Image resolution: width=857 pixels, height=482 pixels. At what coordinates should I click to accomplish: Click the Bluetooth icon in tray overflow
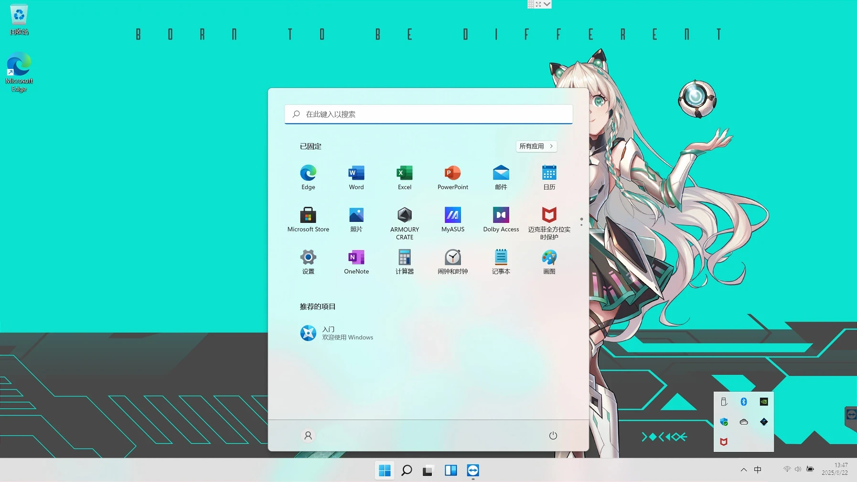[x=744, y=402]
